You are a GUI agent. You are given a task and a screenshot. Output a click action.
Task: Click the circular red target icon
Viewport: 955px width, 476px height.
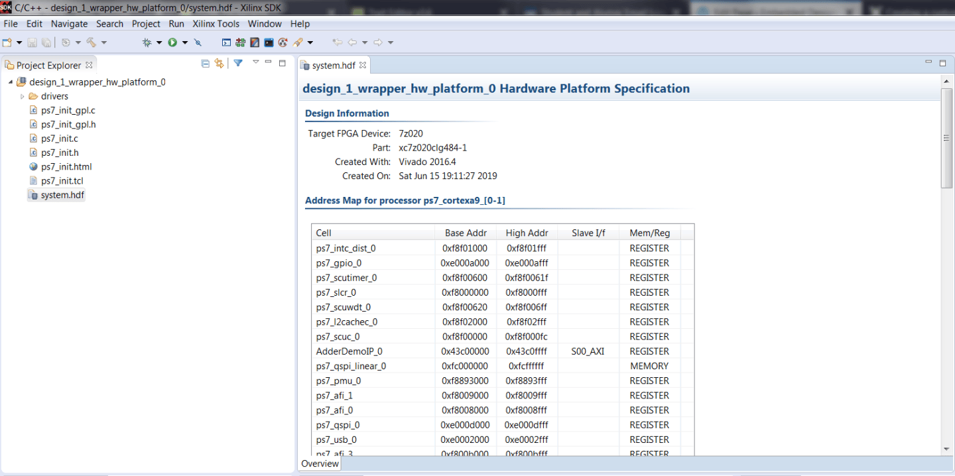283,42
